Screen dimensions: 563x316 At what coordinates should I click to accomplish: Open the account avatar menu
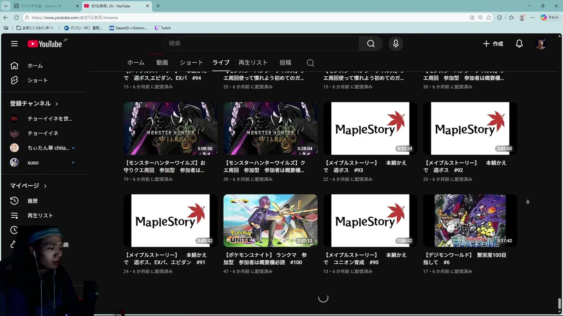coord(541,43)
